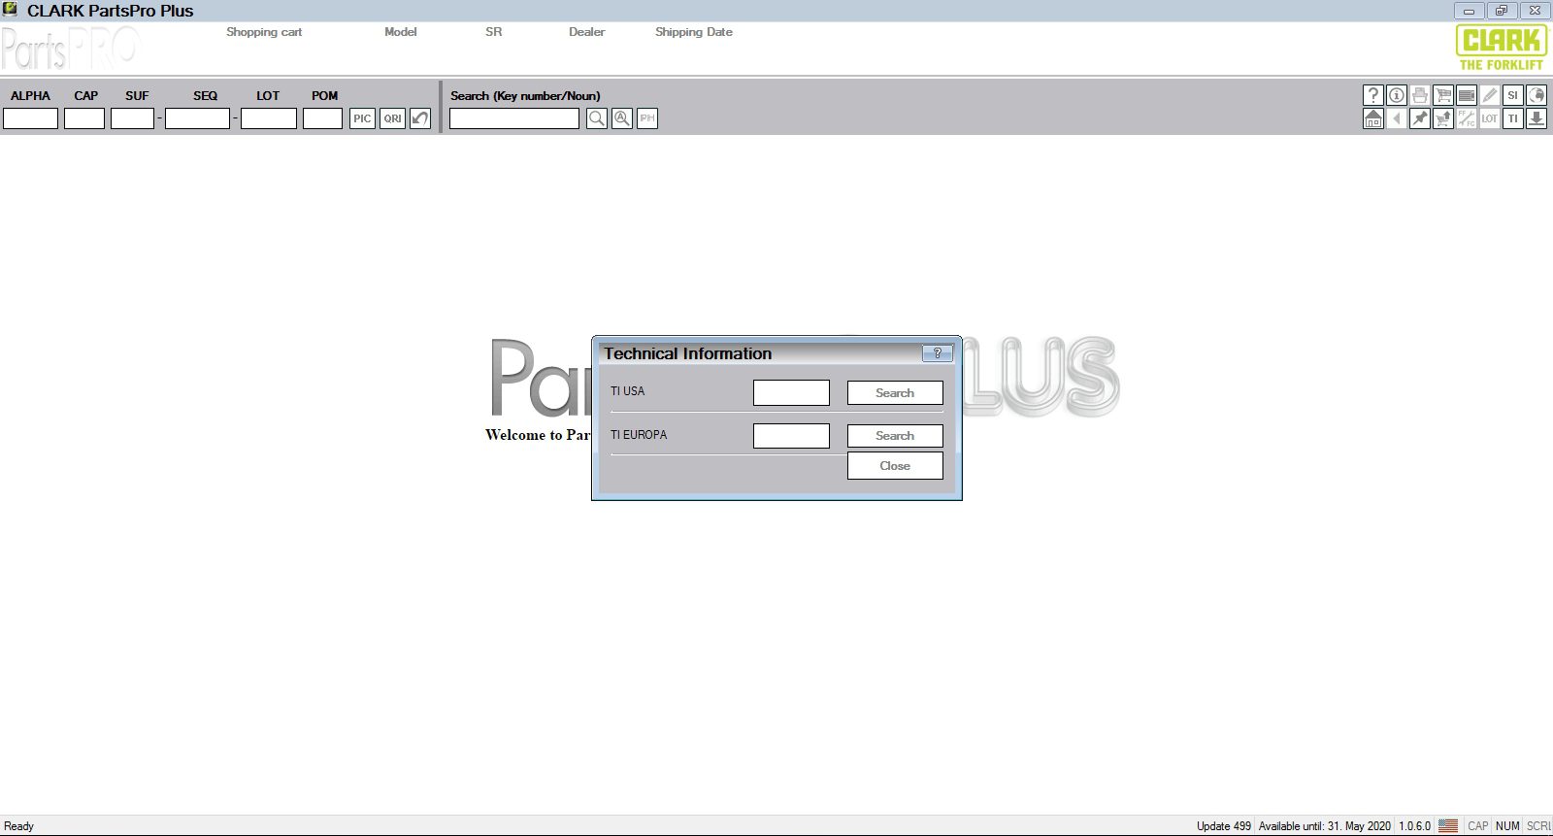Focus the TI EUROPA input field
The width and height of the screenshot is (1553, 836).
(791, 436)
